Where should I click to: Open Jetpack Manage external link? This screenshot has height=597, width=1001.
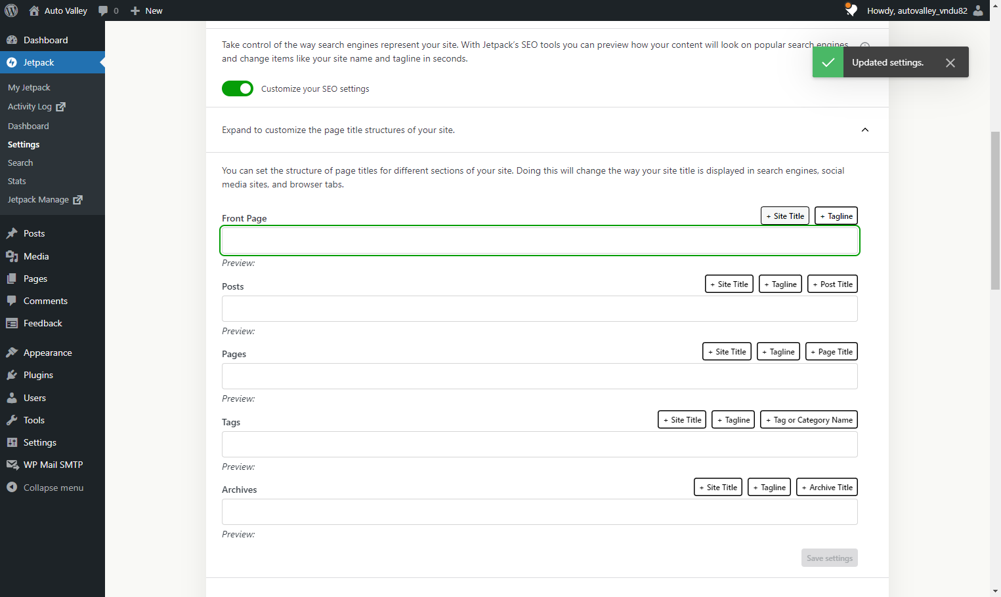[x=45, y=199]
